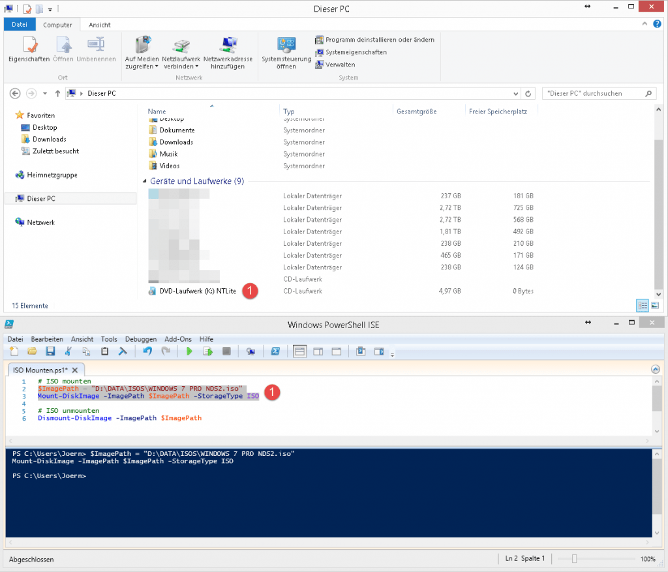Toggle the script pane to the right

coord(318,351)
